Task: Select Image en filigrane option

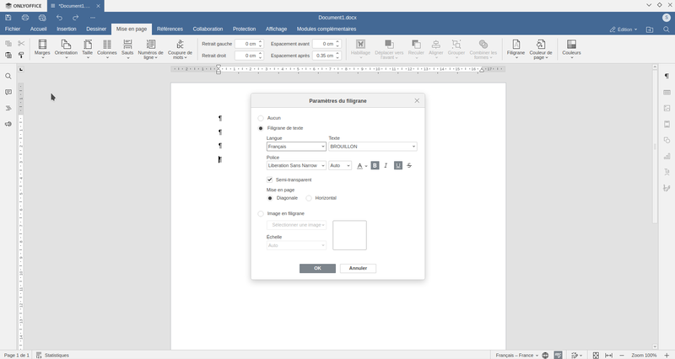Action: click(261, 214)
